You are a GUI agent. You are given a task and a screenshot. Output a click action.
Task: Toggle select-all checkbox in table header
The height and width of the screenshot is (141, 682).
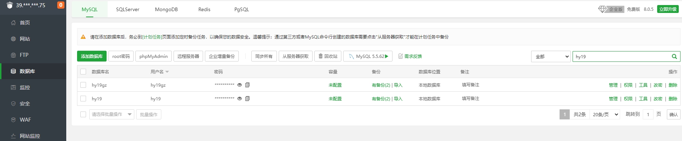83,72
